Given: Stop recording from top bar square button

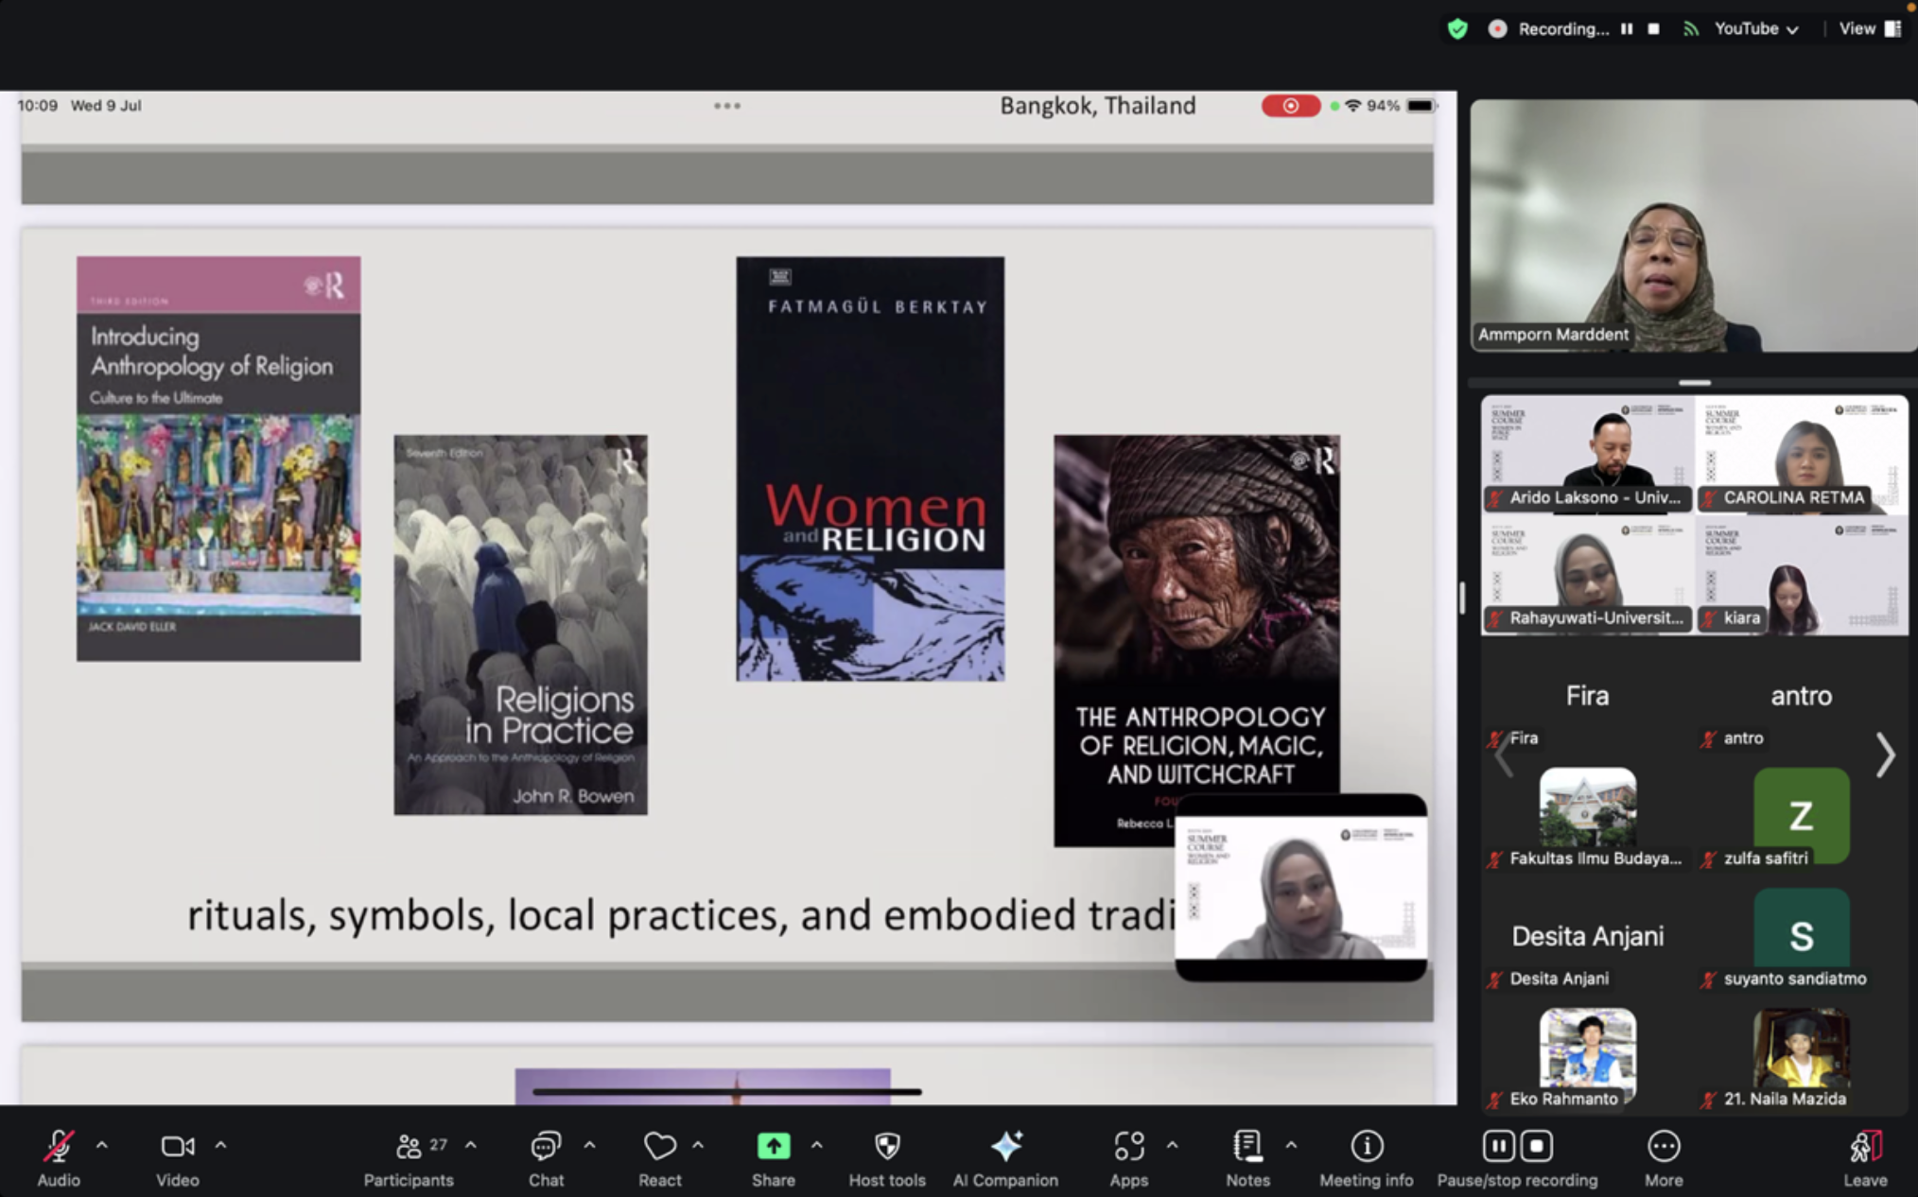Looking at the screenshot, I should pyautogui.click(x=1653, y=29).
